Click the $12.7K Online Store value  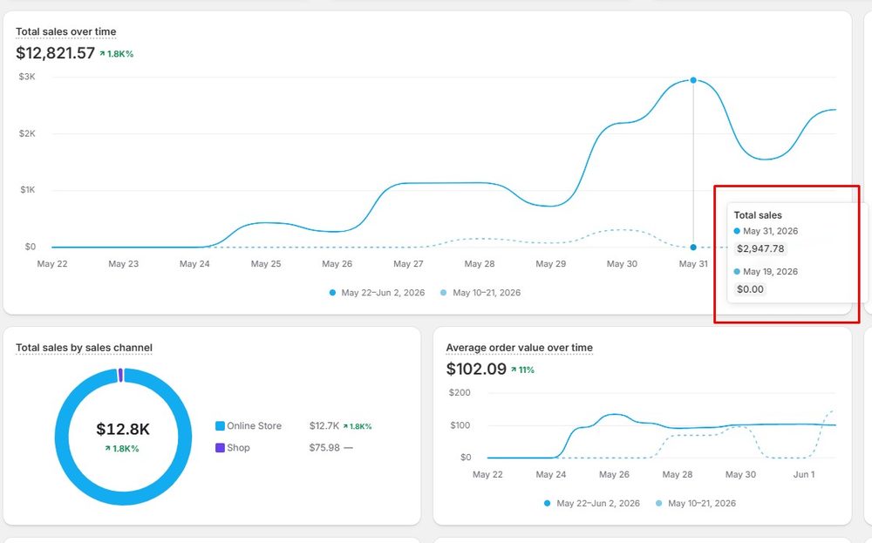point(324,426)
